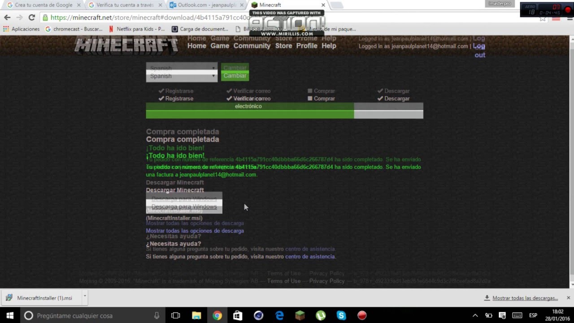Close the Verifica tu cuenta tab

click(x=161, y=5)
